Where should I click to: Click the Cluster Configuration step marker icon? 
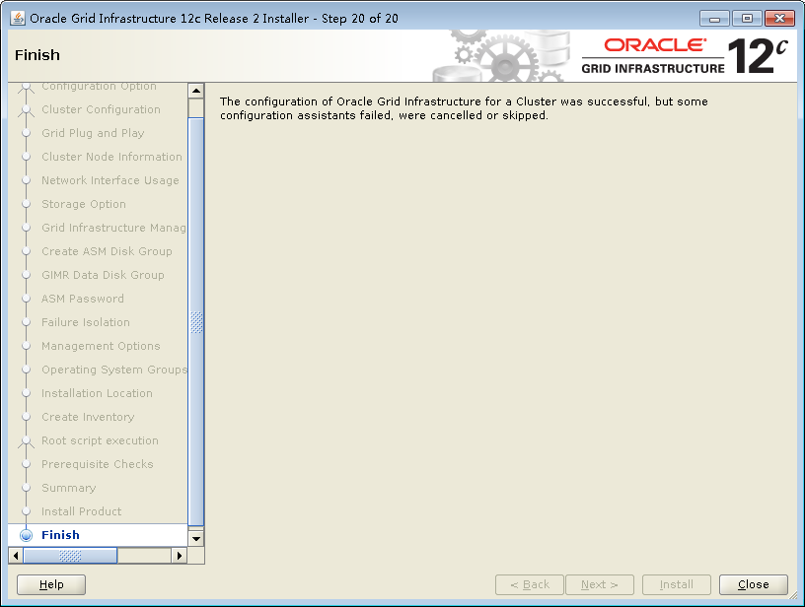27,109
